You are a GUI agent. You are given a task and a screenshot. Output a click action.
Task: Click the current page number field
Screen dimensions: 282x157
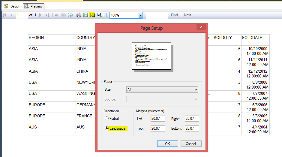coord(21,15)
